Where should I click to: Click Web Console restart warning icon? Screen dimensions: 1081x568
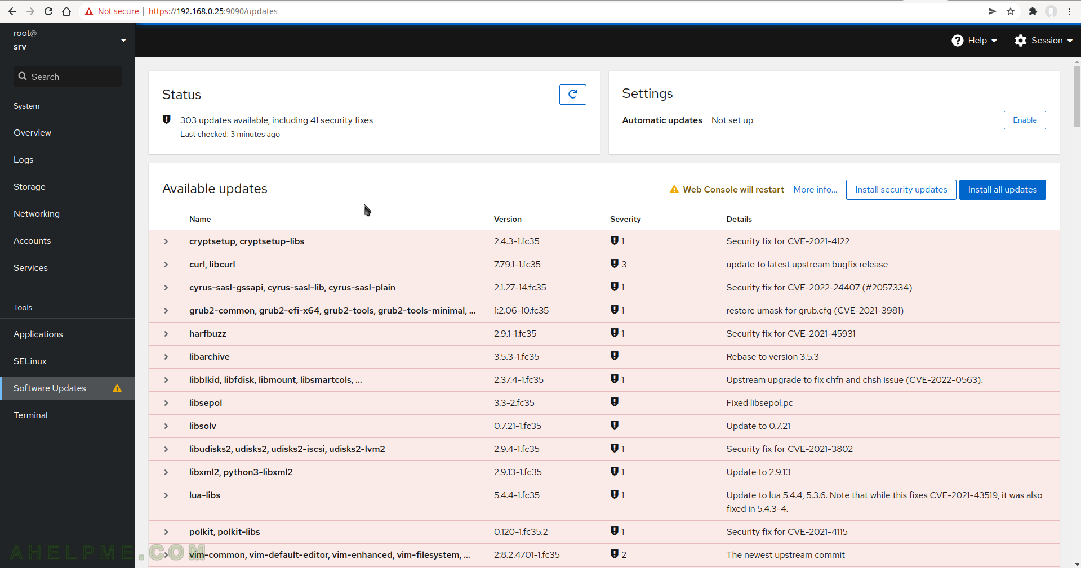pyautogui.click(x=674, y=190)
